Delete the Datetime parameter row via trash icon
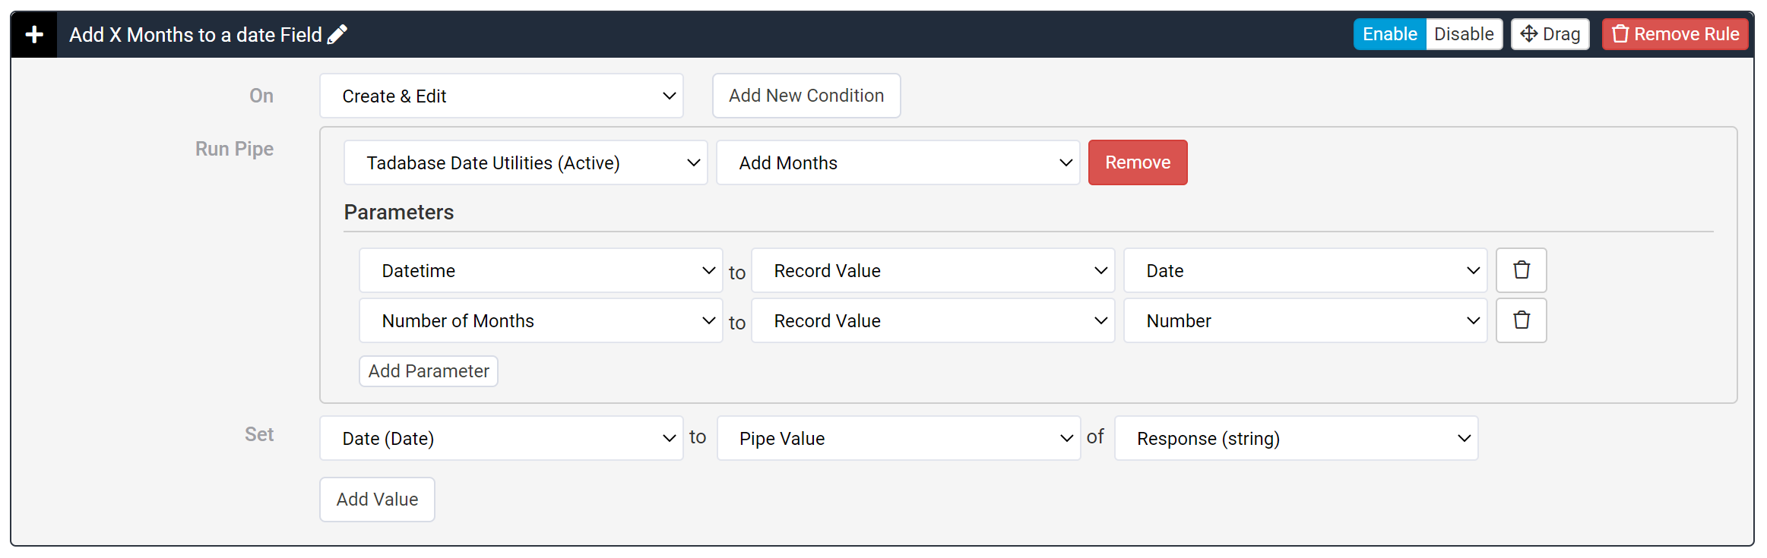 click(x=1521, y=270)
